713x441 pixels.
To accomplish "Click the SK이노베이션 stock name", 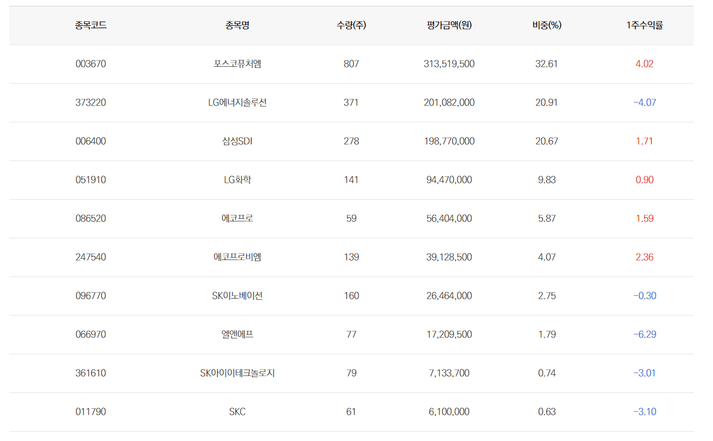I will (x=237, y=296).
